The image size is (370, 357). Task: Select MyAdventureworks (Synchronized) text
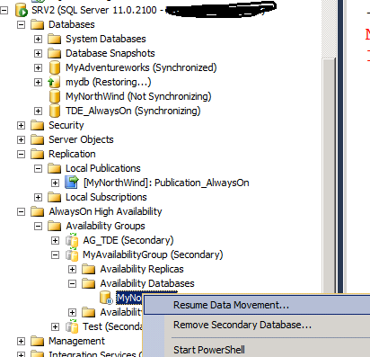[x=141, y=67]
